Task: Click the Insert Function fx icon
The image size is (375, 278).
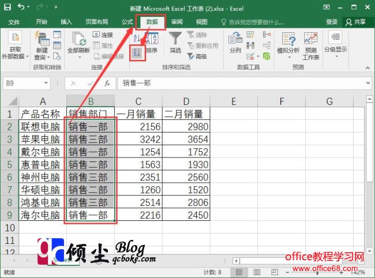Action: click(x=107, y=84)
